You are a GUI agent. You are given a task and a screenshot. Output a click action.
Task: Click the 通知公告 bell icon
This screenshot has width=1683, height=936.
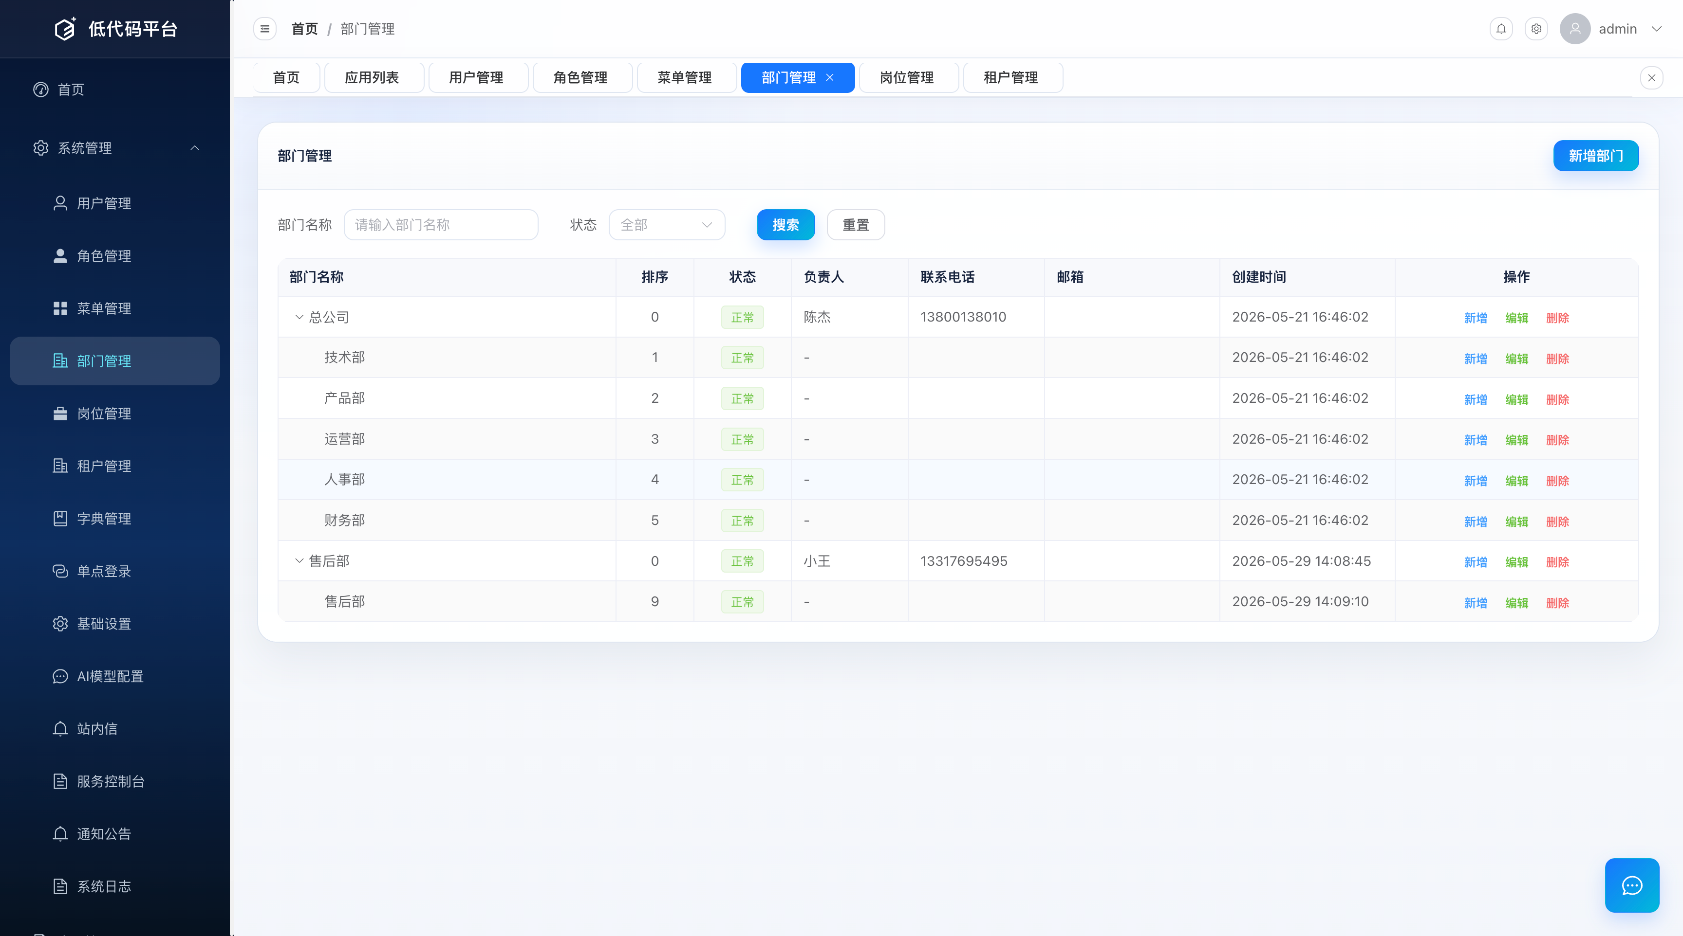click(x=60, y=833)
